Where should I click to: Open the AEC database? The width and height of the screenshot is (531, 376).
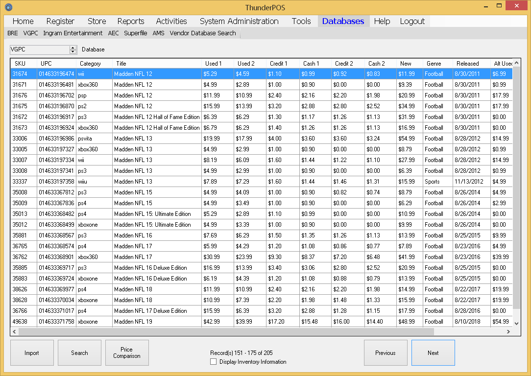(114, 33)
